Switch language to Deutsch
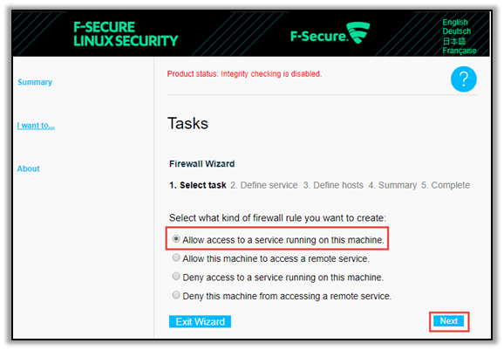Screen dimensions: 504x350 (456, 31)
